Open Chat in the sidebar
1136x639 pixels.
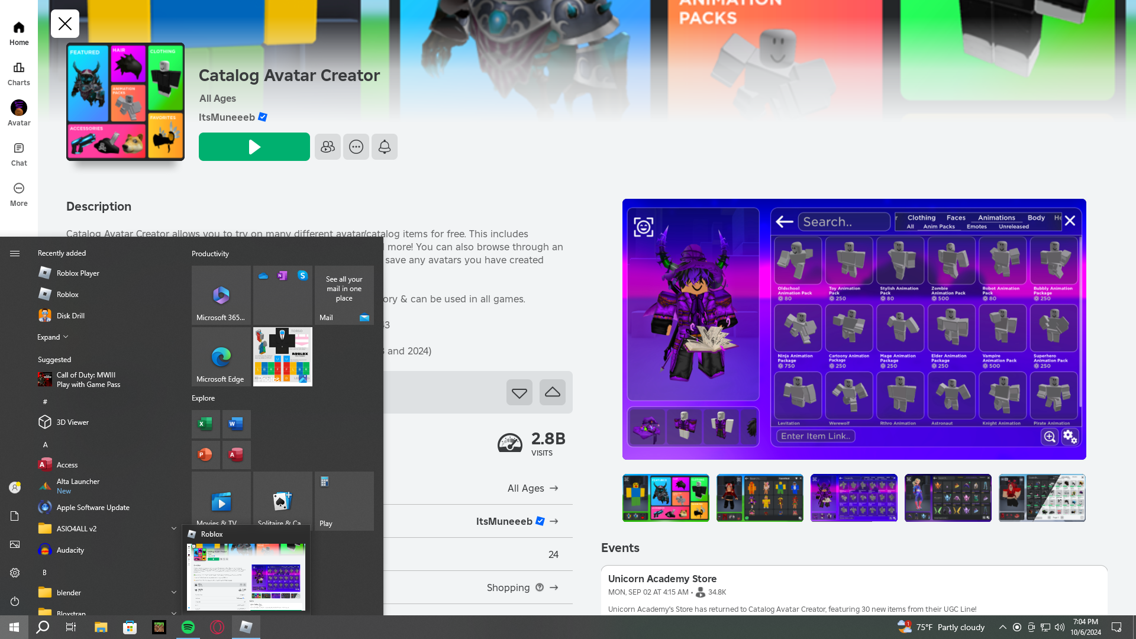tap(19, 154)
